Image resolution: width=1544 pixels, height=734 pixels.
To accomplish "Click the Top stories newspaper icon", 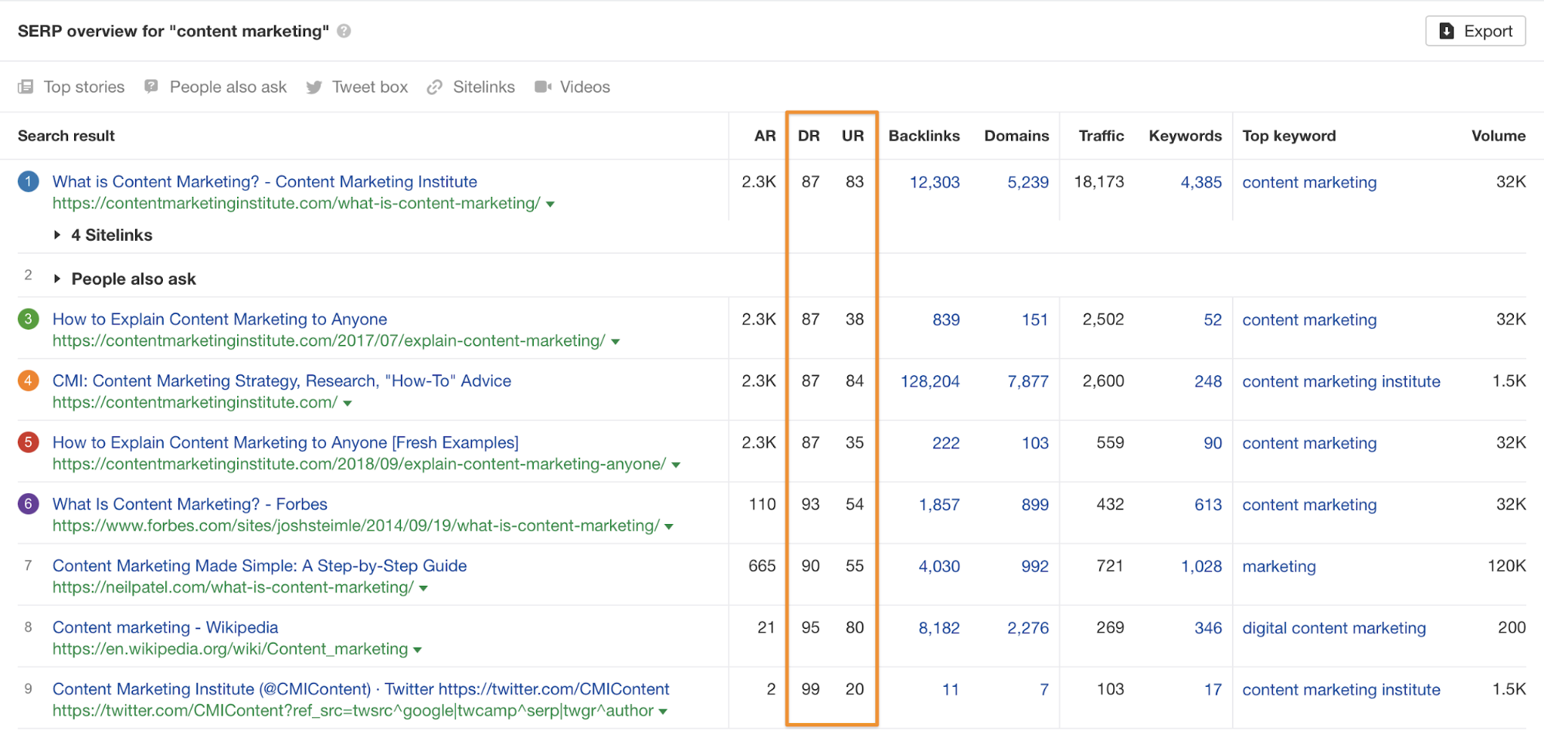I will click(25, 86).
